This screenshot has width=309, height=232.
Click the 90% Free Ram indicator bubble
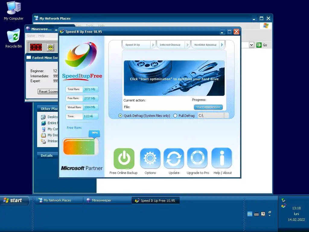click(x=94, y=133)
